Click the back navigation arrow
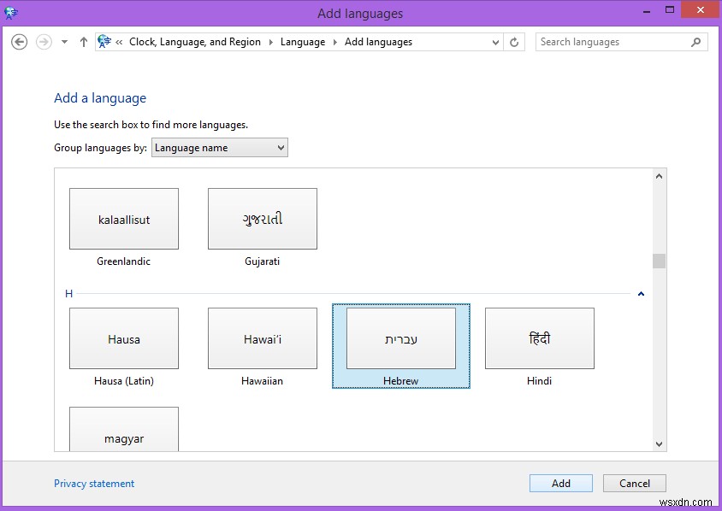 tap(19, 41)
